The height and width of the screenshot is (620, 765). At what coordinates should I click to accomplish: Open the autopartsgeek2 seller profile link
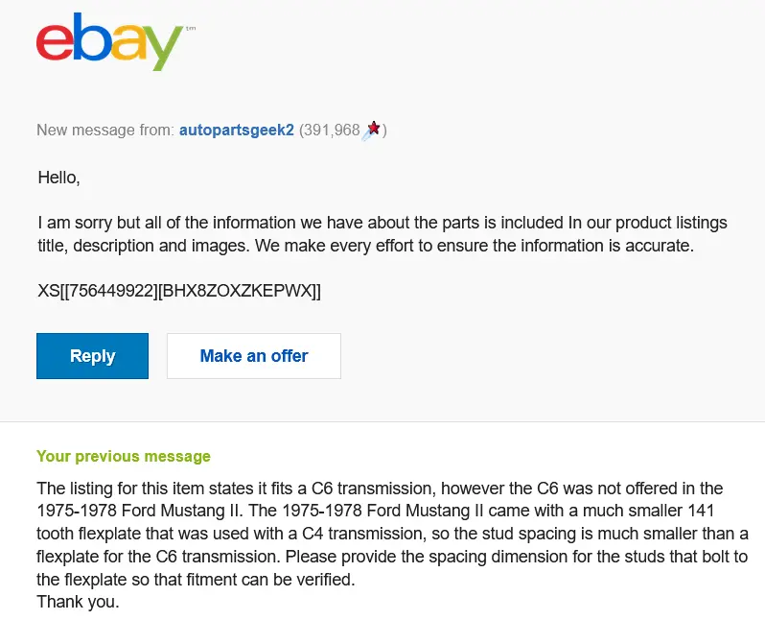pos(237,130)
